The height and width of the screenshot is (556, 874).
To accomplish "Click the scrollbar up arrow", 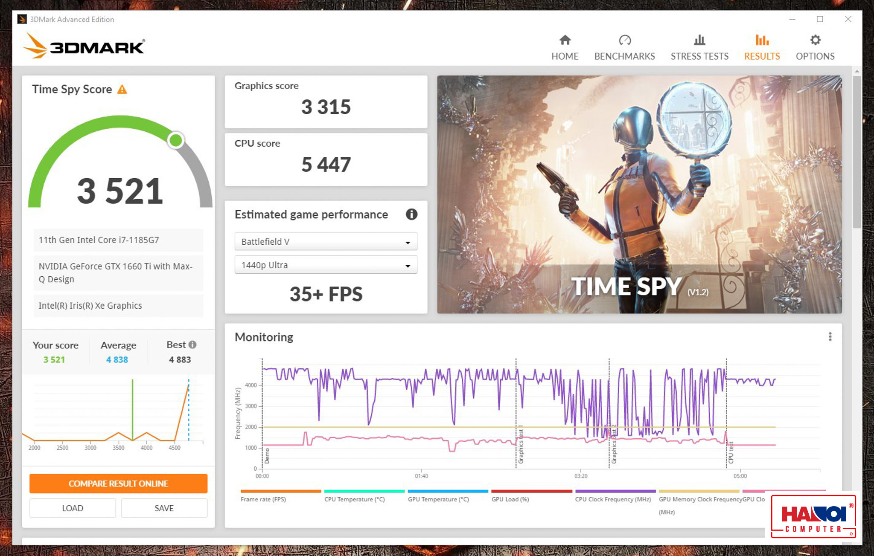I will coord(857,71).
